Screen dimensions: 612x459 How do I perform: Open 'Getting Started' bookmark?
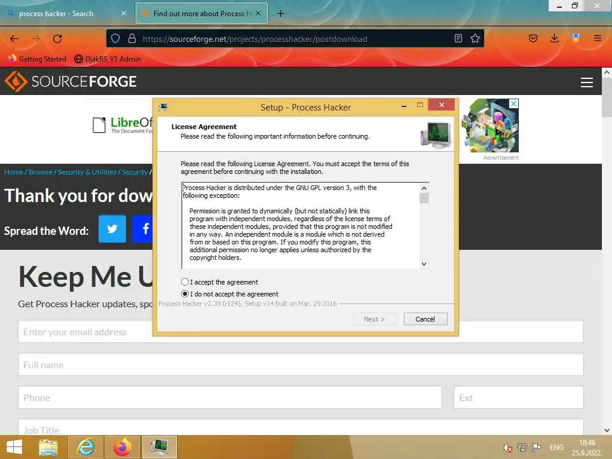[38, 59]
